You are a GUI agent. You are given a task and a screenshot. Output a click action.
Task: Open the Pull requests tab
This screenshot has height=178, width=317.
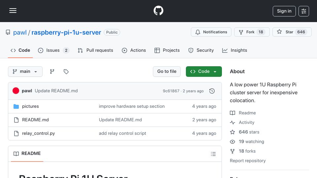click(x=95, y=50)
